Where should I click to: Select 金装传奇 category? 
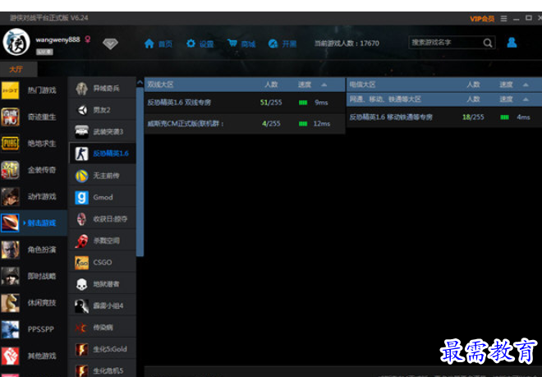(x=34, y=170)
